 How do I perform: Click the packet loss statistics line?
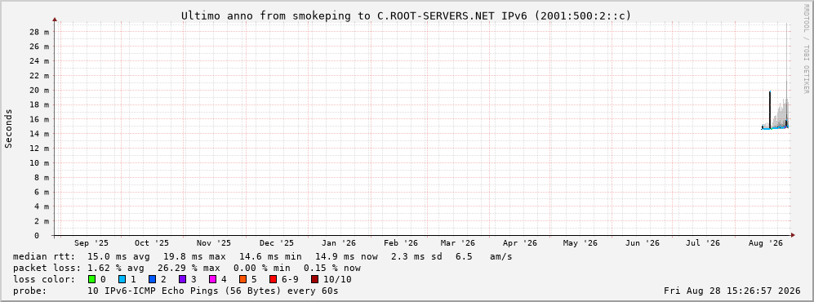click(x=186, y=269)
